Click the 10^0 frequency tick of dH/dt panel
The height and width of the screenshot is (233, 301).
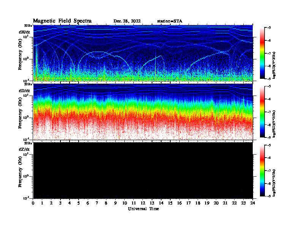[x=26, y=59]
